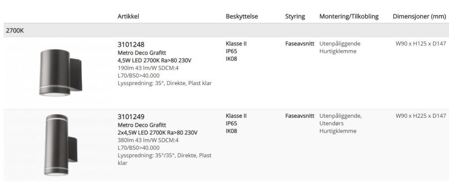Click the W90 x H125 x D147 dimensions
This screenshot has width=449, height=184.
coord(420,44)
